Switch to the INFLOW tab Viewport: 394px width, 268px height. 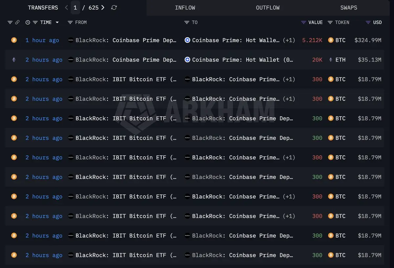pyautogui.click(x=185, y=8)
